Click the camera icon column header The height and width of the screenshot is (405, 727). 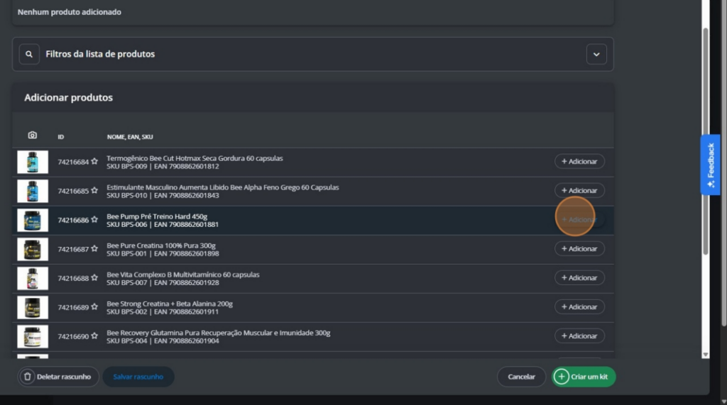click(32, 135)
